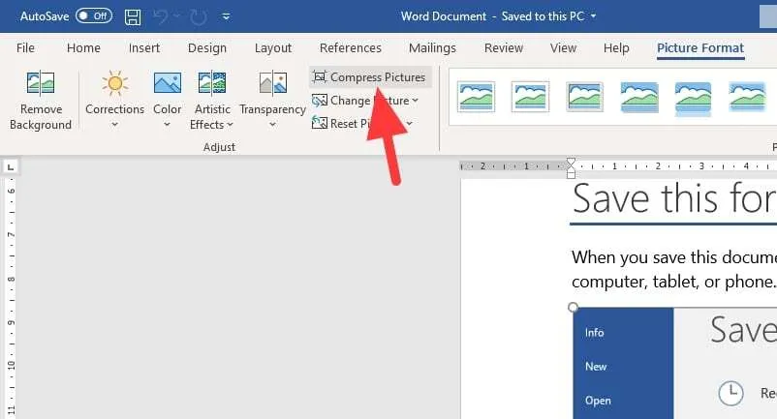The image size is (777, 419).
Task: Select the first picture style thumbnail
Action: [x=477, y=97]
